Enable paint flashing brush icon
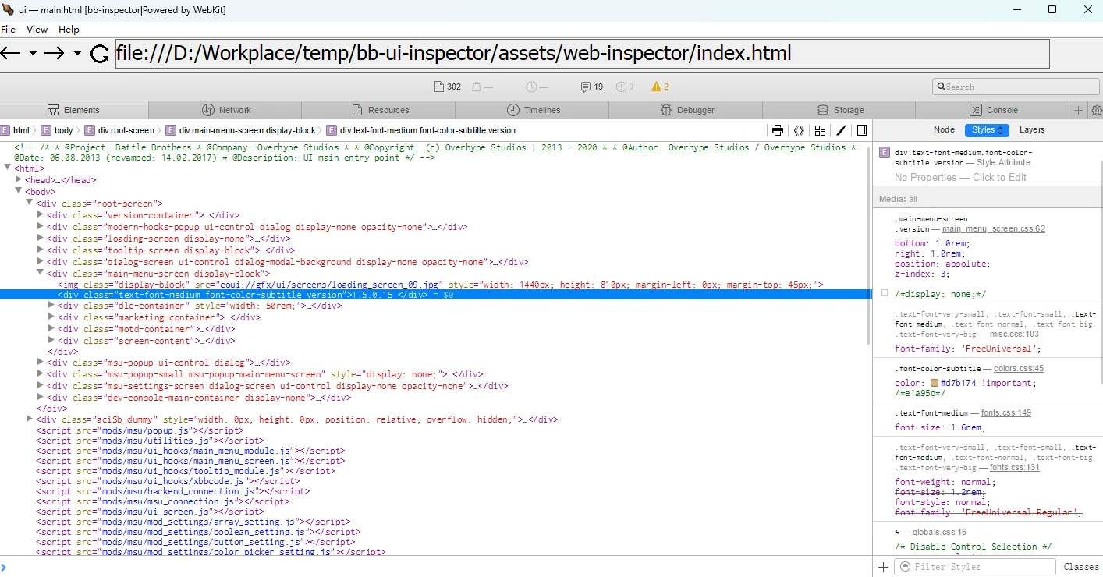Image resolution: width=1103 pixels, height=577 pixels. click(841, 130)
